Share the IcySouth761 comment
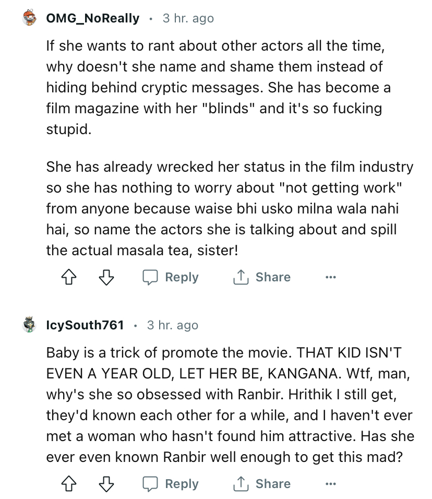The width and height of the screenshot is (432, 499). click(262, 484)
